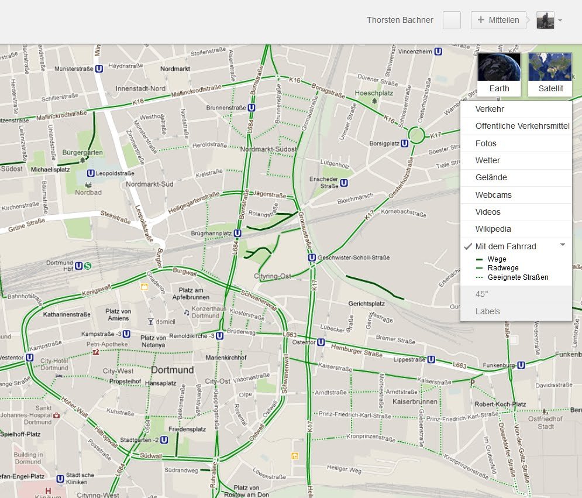This screenshot has width=582, height=498.
Task: Click the Brügmannplatz U-Bahn station icon
Action: pyautogui.click(x=237, y=233)
